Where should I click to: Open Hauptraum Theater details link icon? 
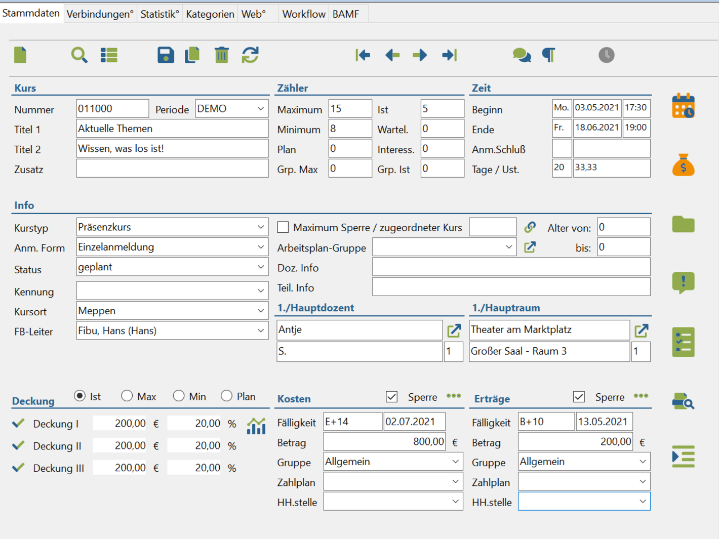642,330
